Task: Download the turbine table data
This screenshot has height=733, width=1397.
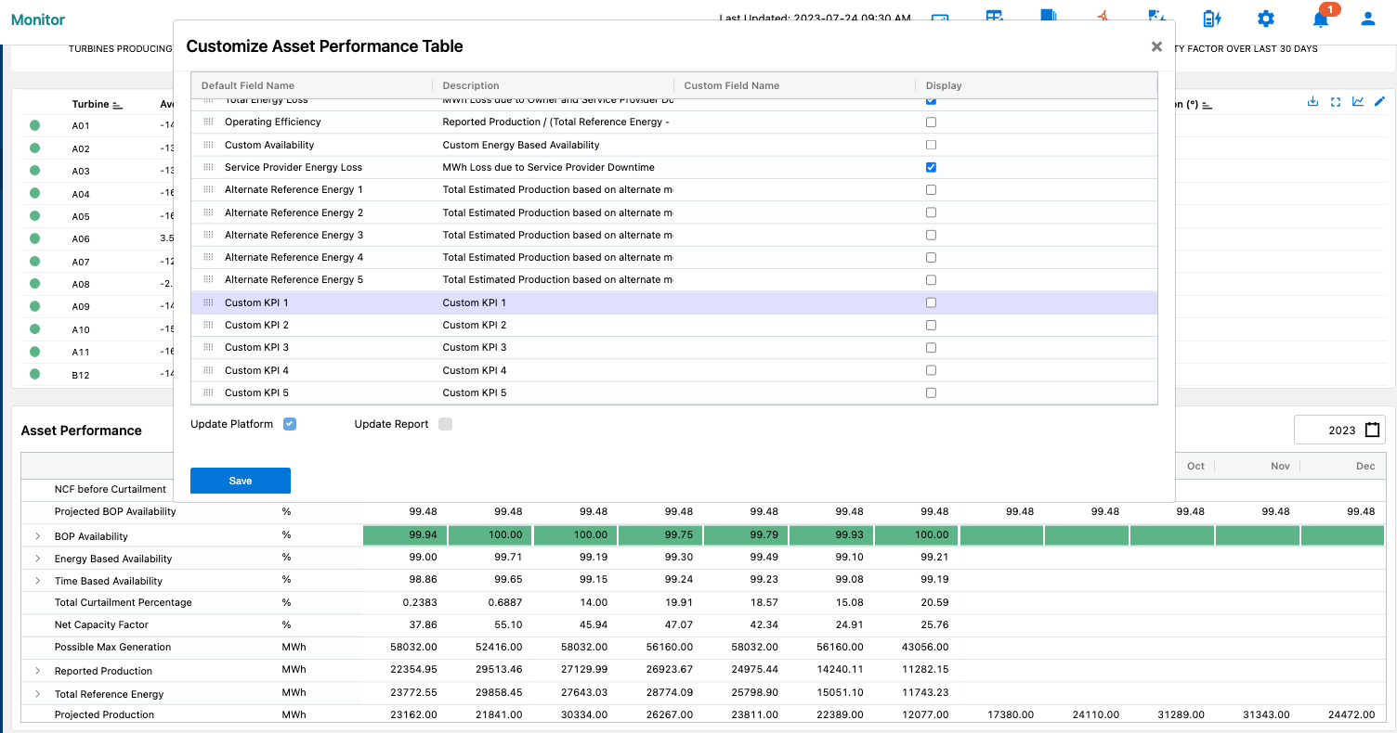Action: tap(1312, 102)
